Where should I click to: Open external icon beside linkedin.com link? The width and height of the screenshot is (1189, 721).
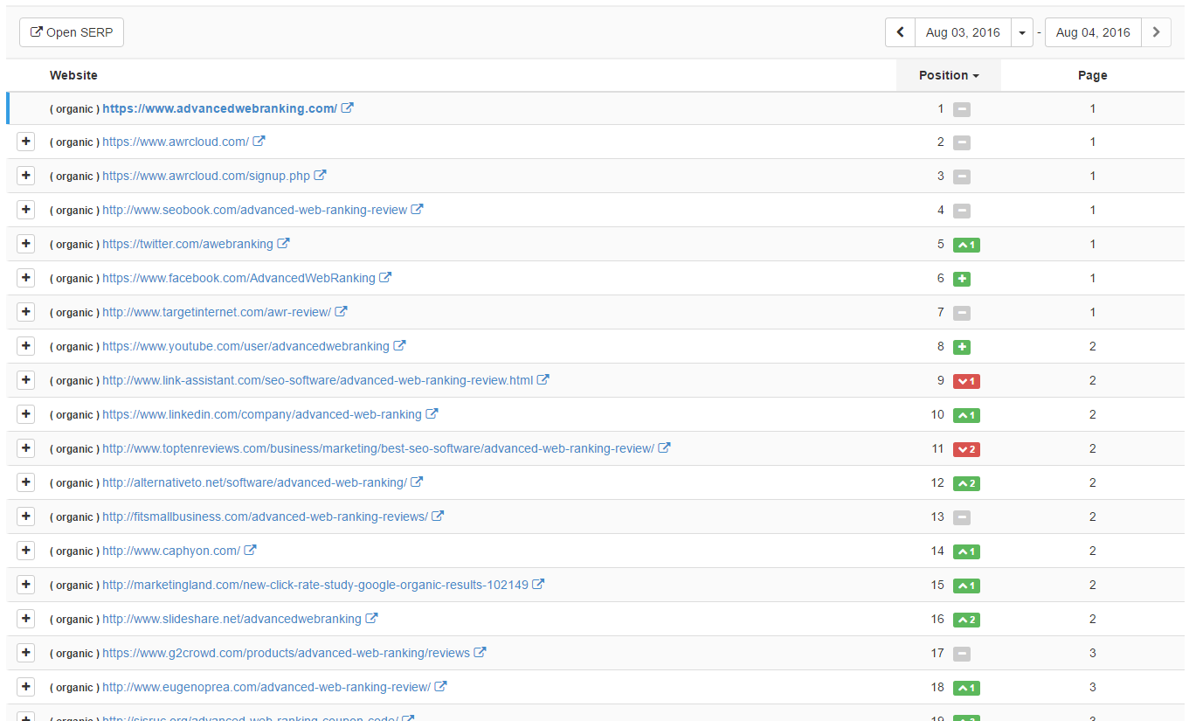[432, 413]
